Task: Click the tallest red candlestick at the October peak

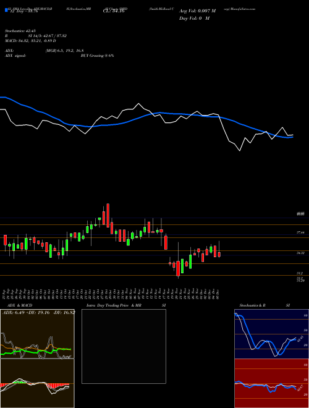Action: tap(108, 216)
